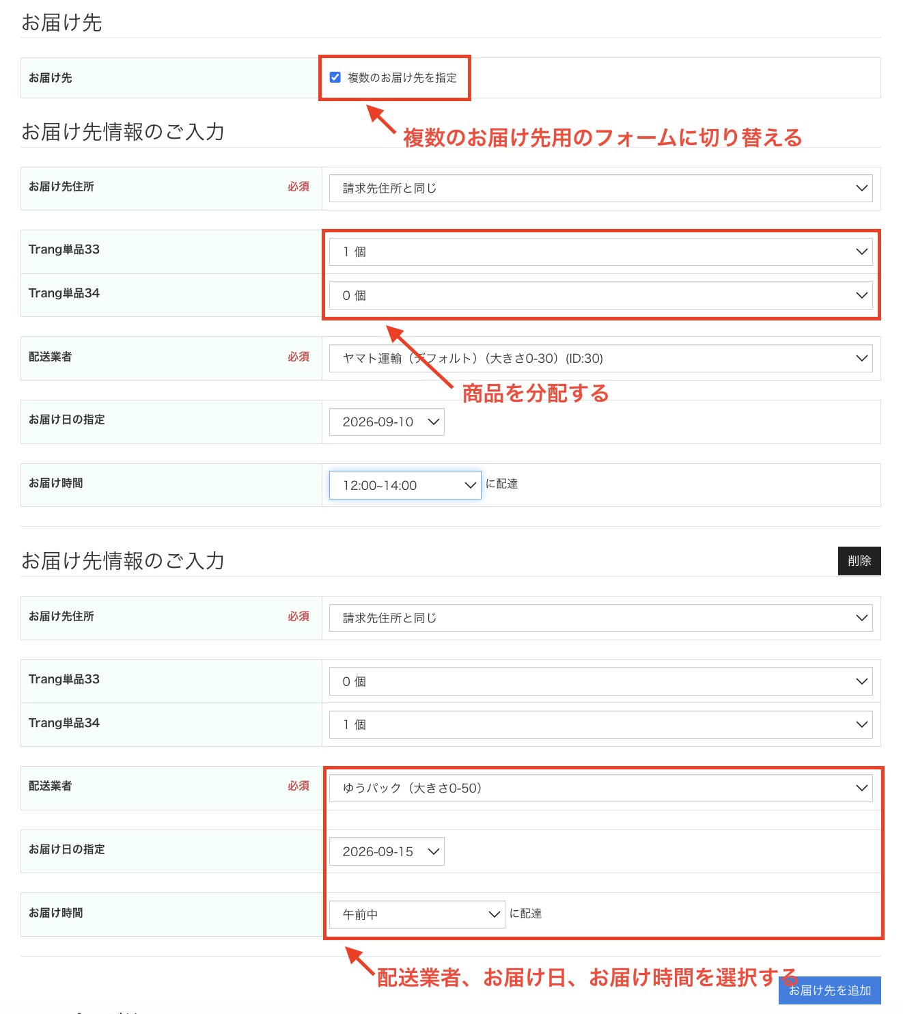Open the 午前中 delivery time dropdown
The width and height of the screenshot is (903, 1014).
pyautogui.click(x=417, y=914)
